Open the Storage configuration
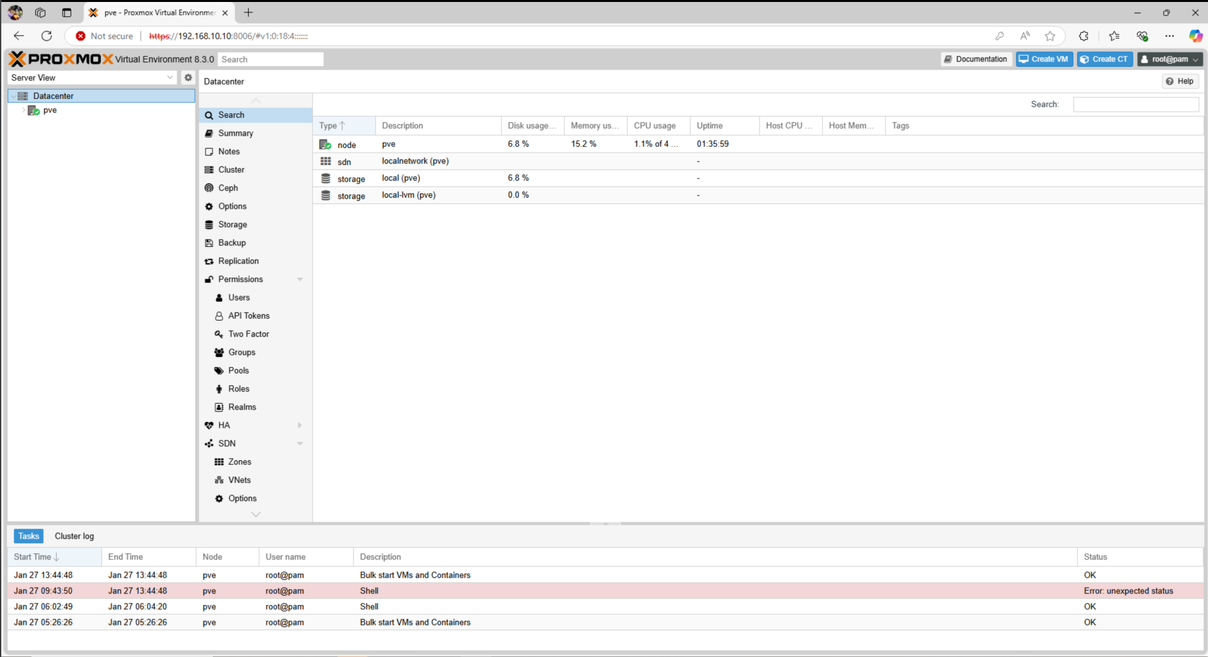Image resolution: width=1208 pixels, height=657 pixels. 255,224
